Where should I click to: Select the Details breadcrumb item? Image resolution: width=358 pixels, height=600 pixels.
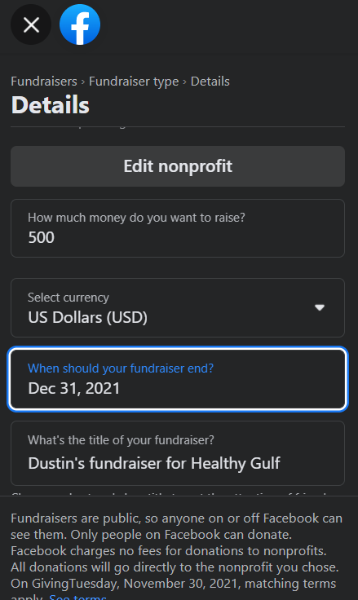[x=210, y=82]
